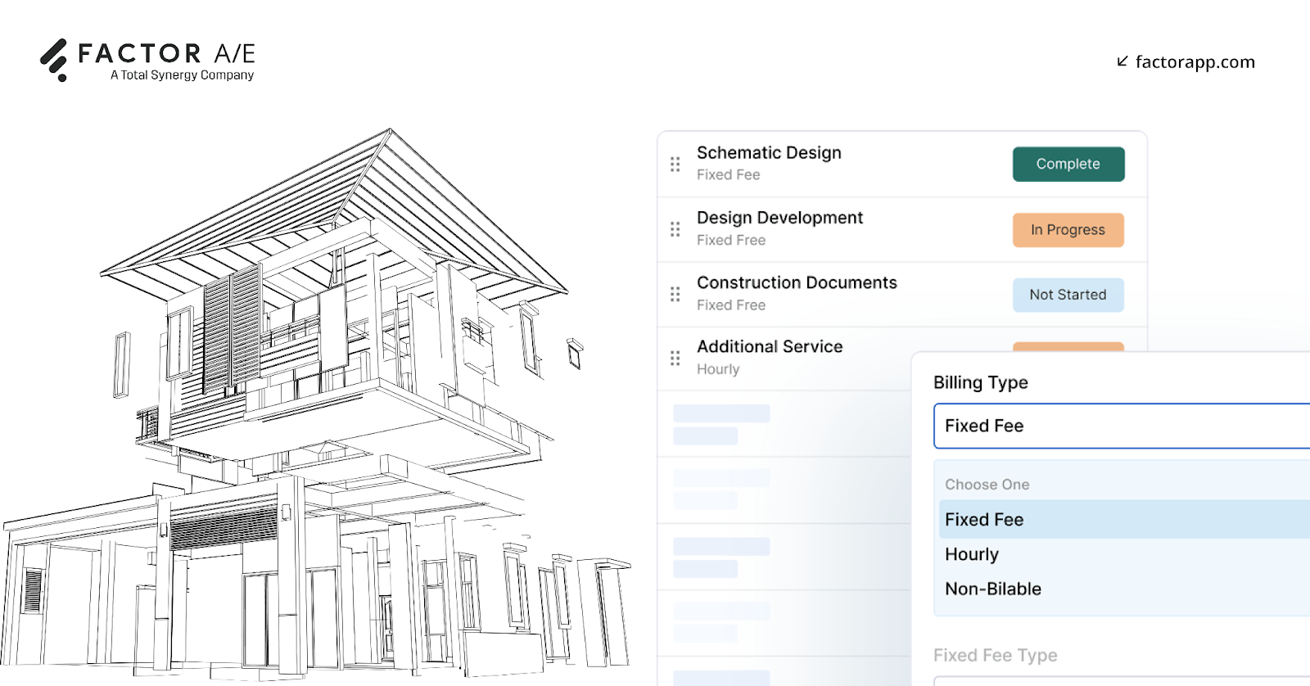Open the Billing Type combo box
Viewport: 1310px width, 686px height.
coord(1122,426)
